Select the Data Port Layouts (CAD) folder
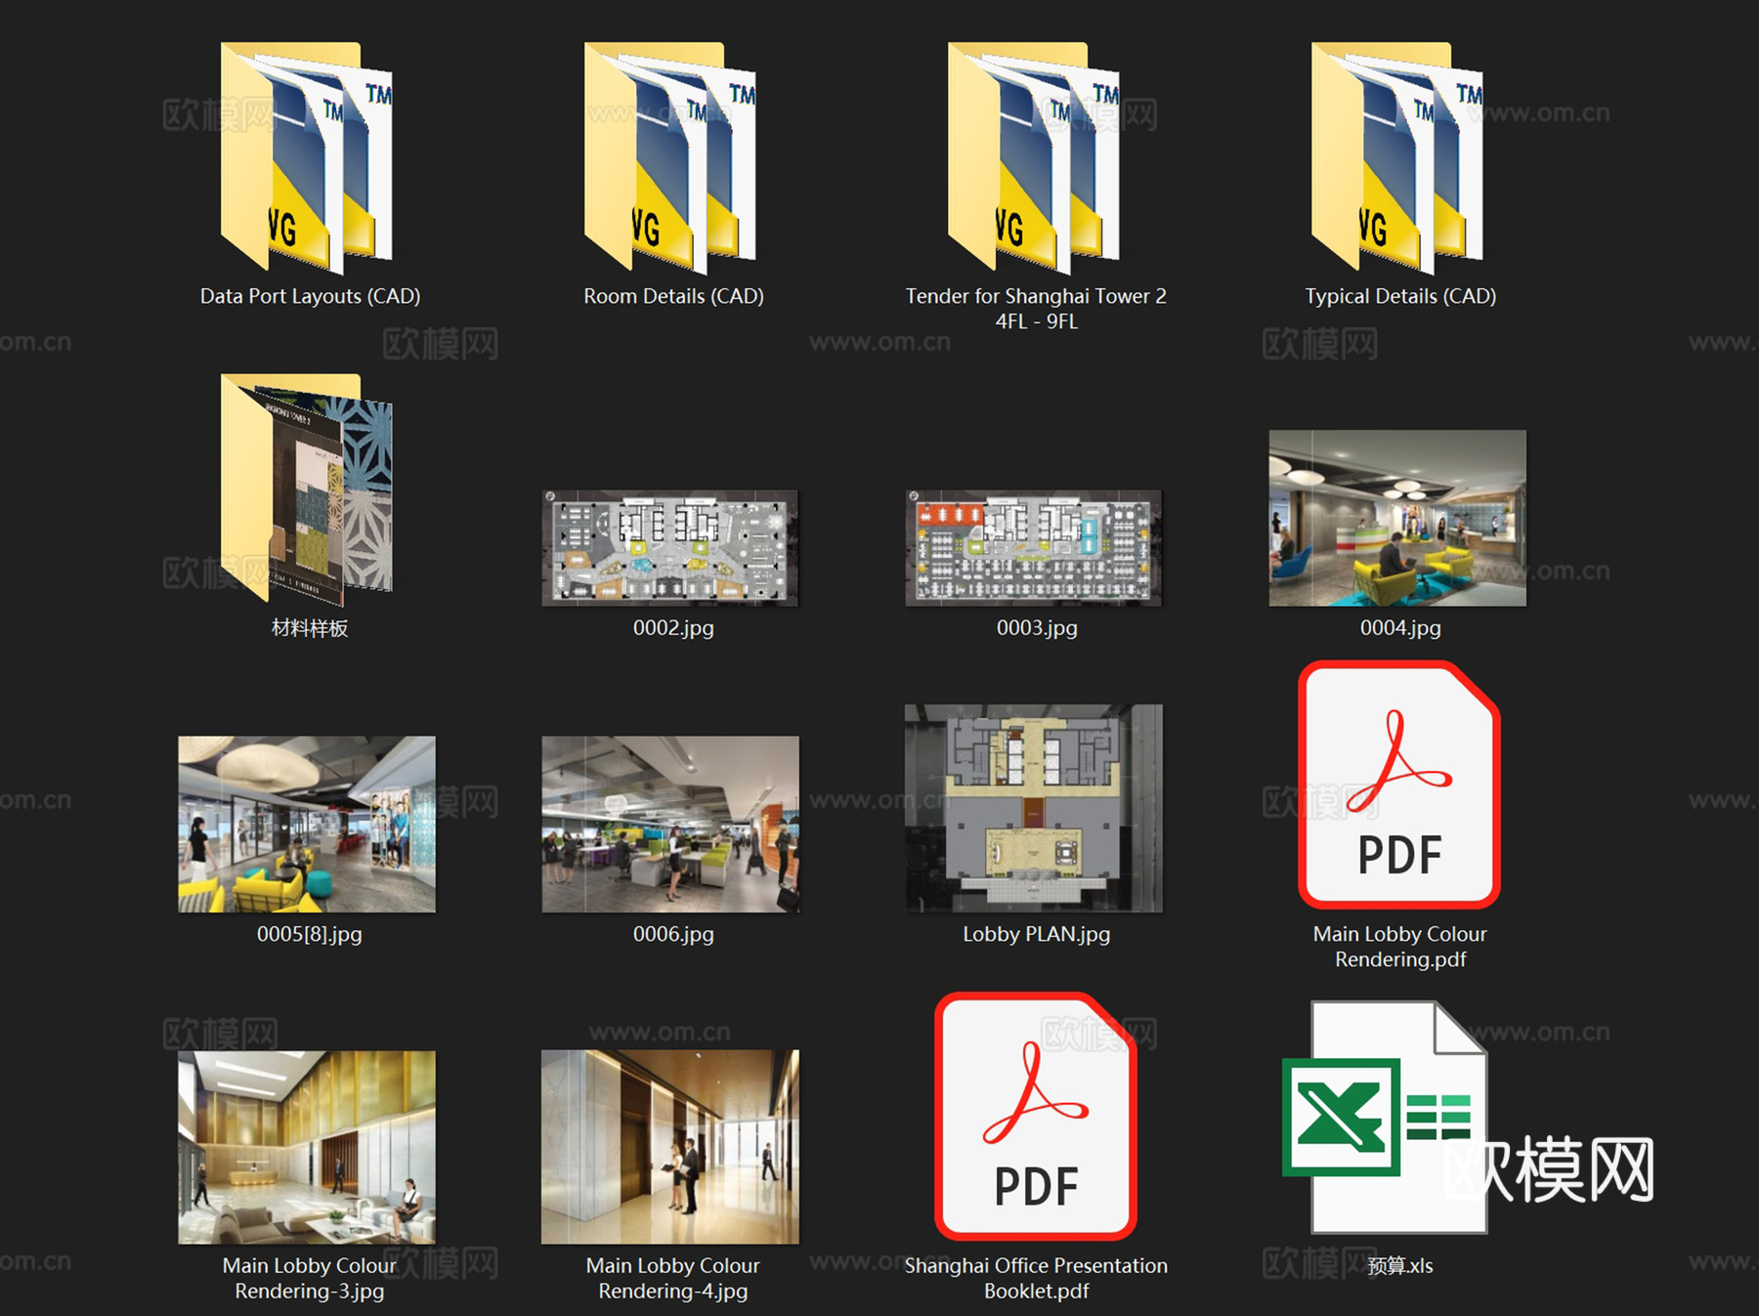This screenshot has height=1316, width=1759. (307, 158)
